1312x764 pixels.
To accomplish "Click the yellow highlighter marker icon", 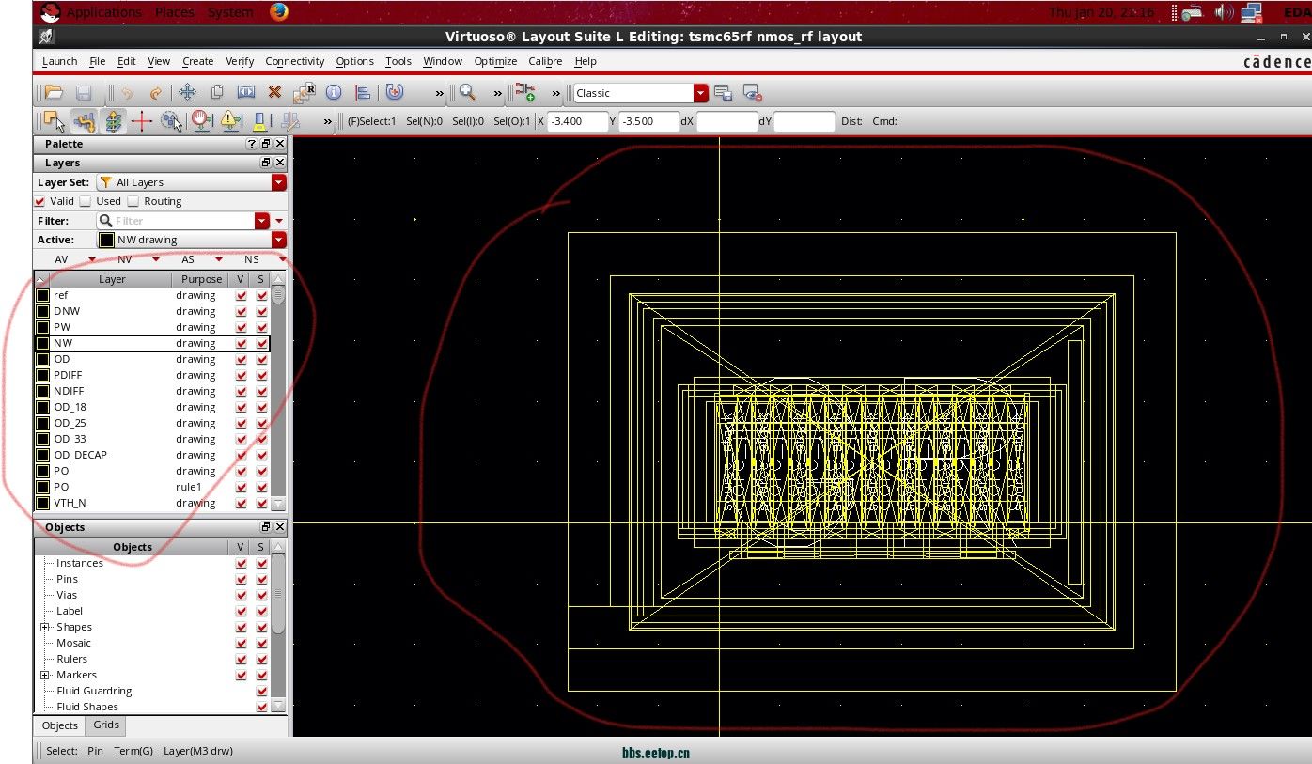I will (x=259, y=120).
